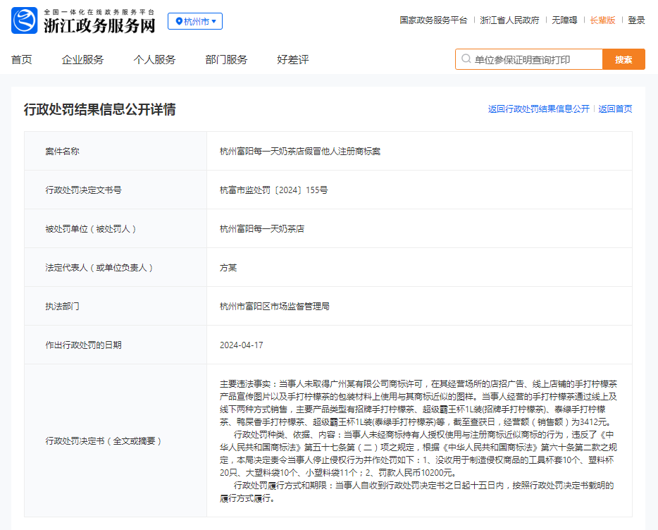This screenshot has width=658, height=530.
Task: Click the document number 杭富市监处罚〔2024〕155号
Action: [x=273, y=190]
